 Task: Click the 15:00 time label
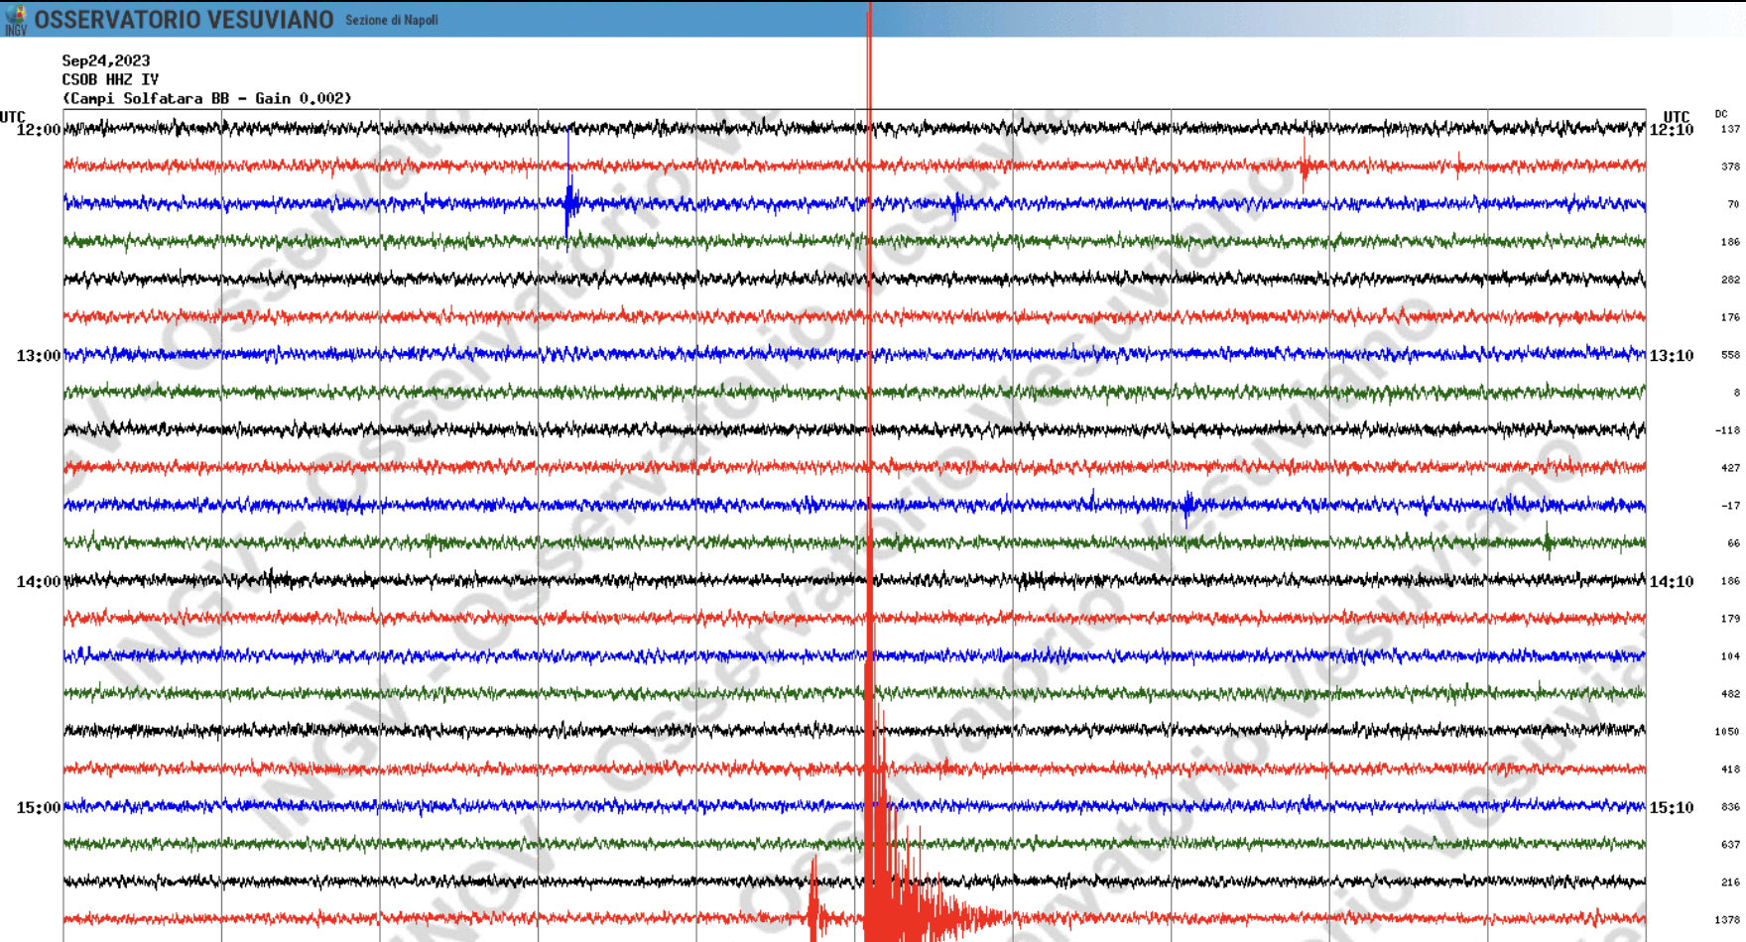39,808
